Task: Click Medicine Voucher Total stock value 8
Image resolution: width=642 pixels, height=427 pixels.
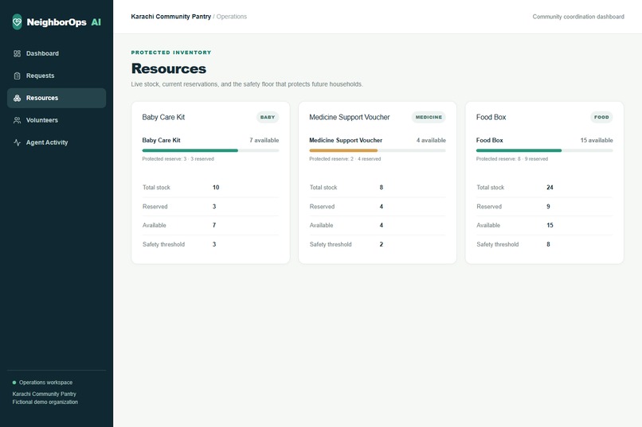Action: click(x=382, y=188)
